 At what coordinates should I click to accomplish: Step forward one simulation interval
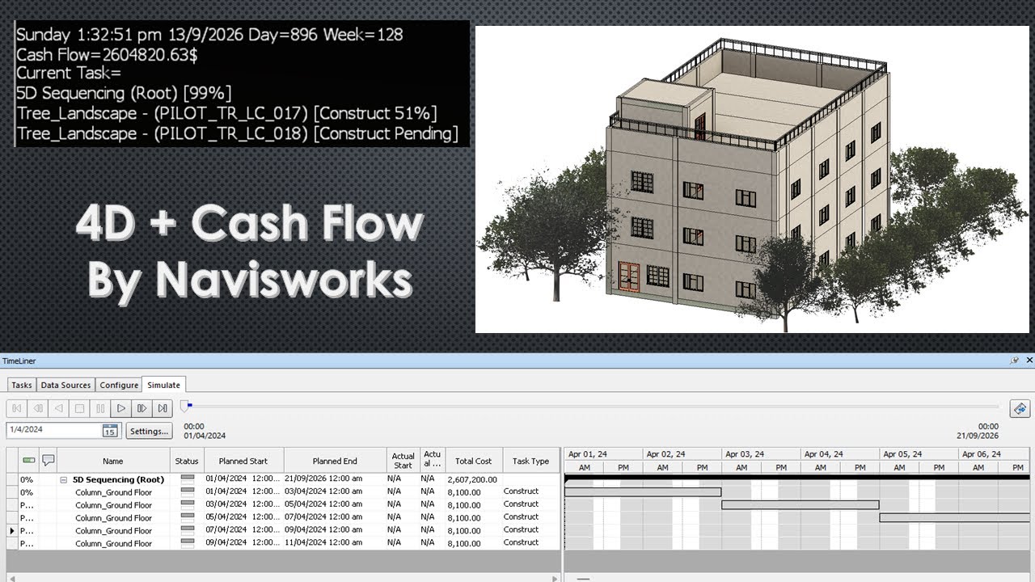tap(142, 408)
